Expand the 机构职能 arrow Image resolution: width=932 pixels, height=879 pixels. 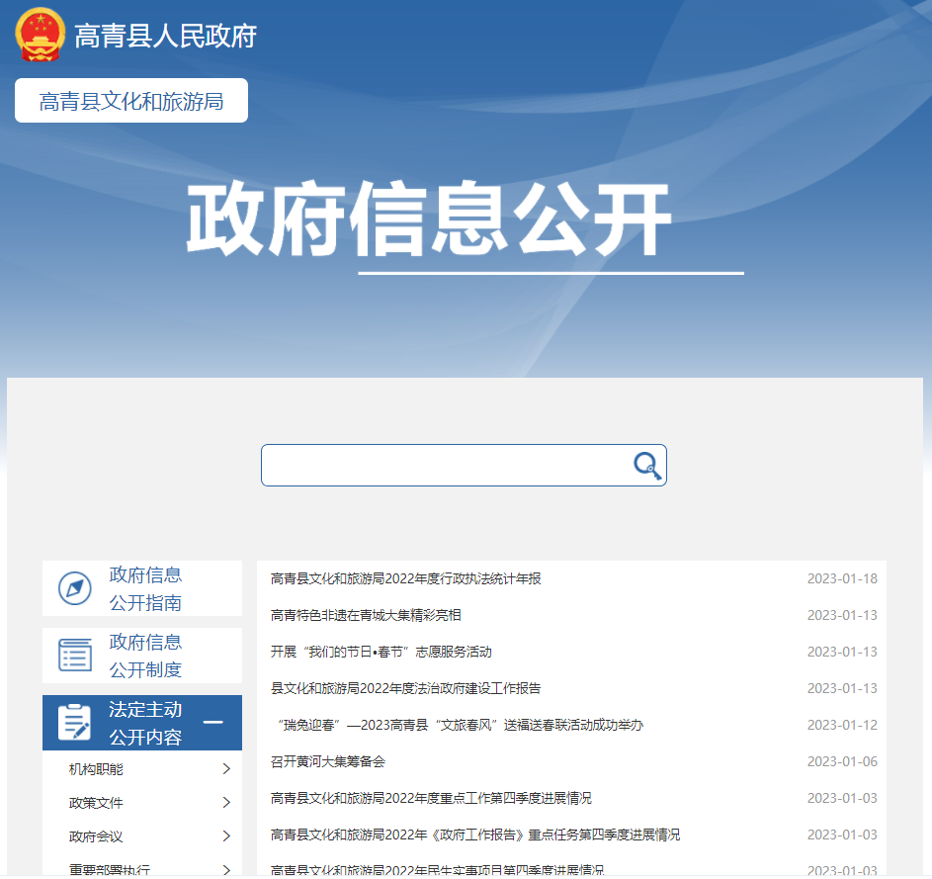226,769
